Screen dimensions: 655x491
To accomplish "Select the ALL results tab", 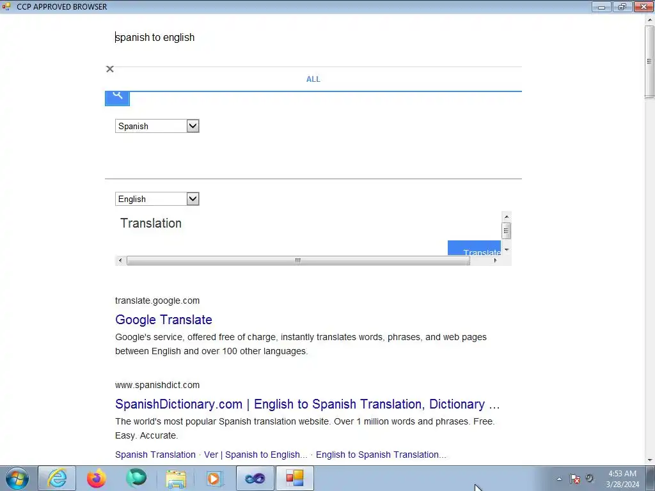I will tap(313, 79).
